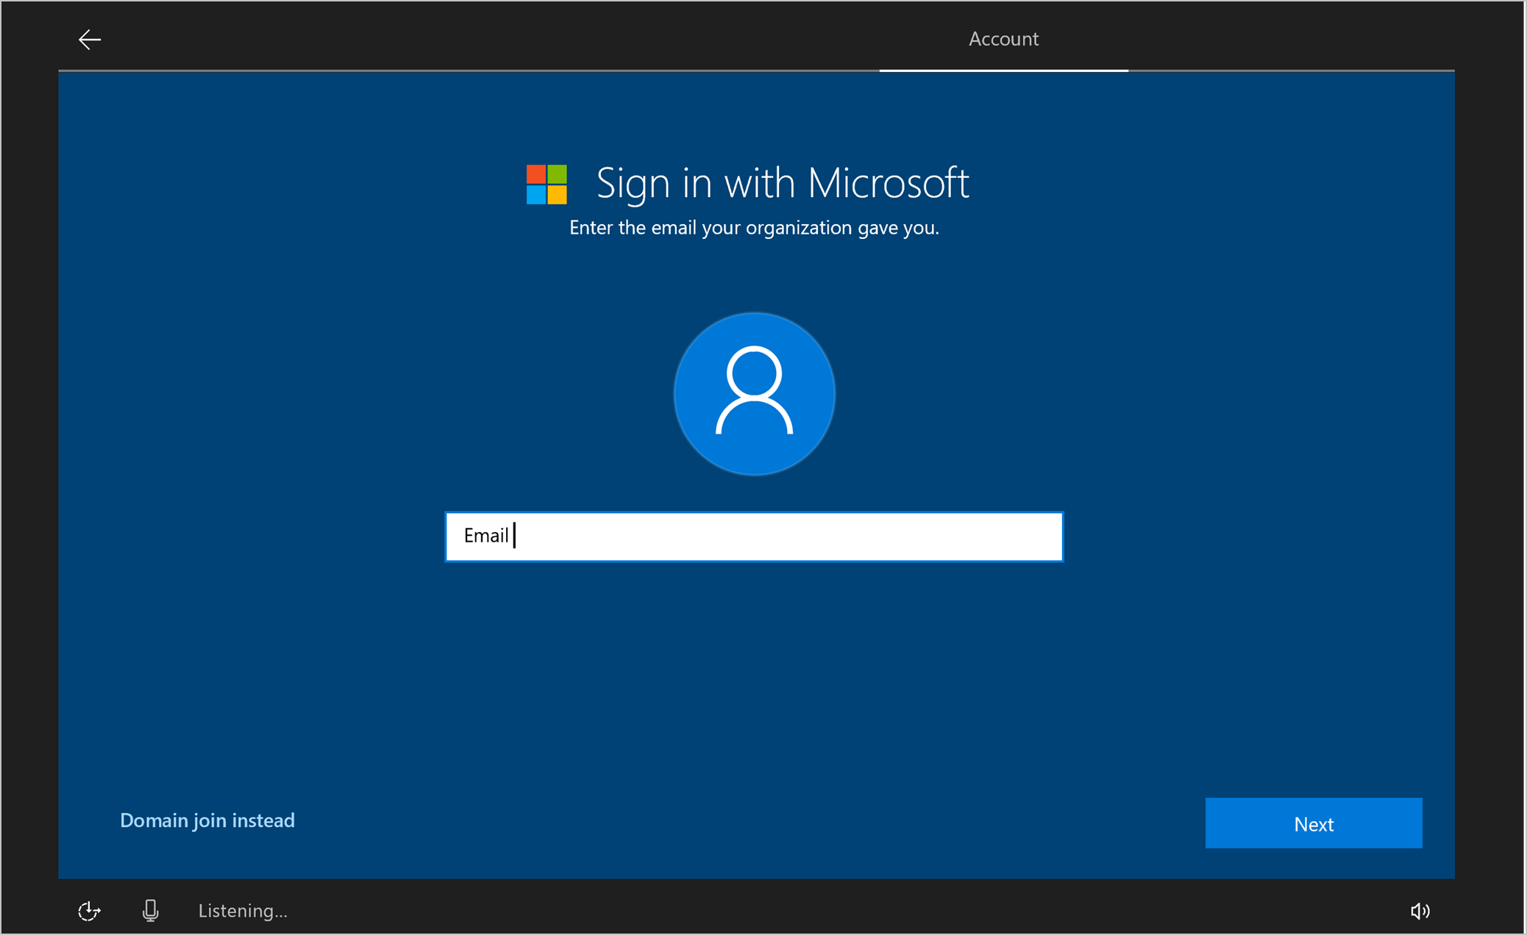Toggle the Cortana microphone icon

pyautogui.click(x=150, y=911)
